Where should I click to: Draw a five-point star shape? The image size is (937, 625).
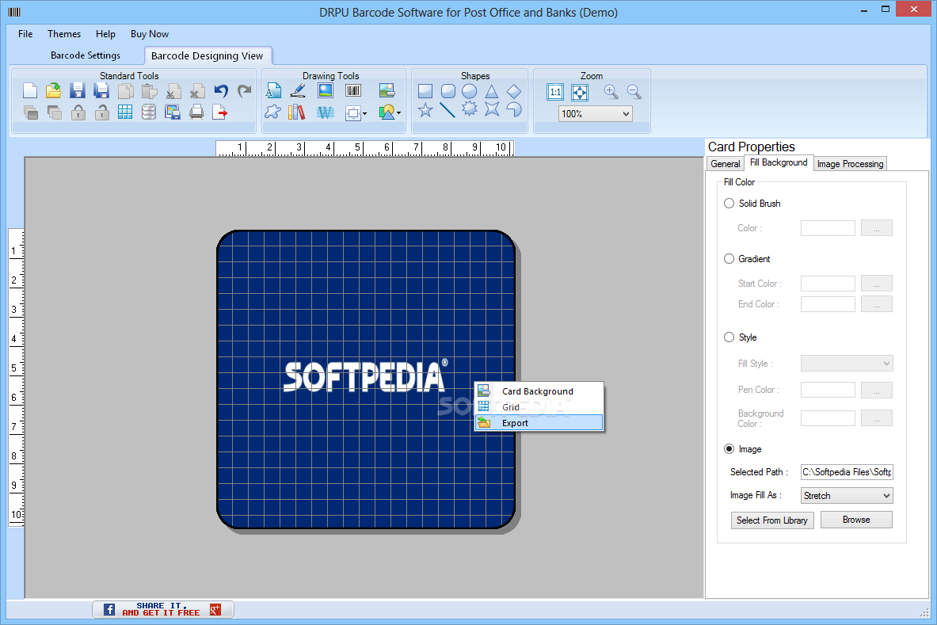pyautogui.click(x=425, y=110)
